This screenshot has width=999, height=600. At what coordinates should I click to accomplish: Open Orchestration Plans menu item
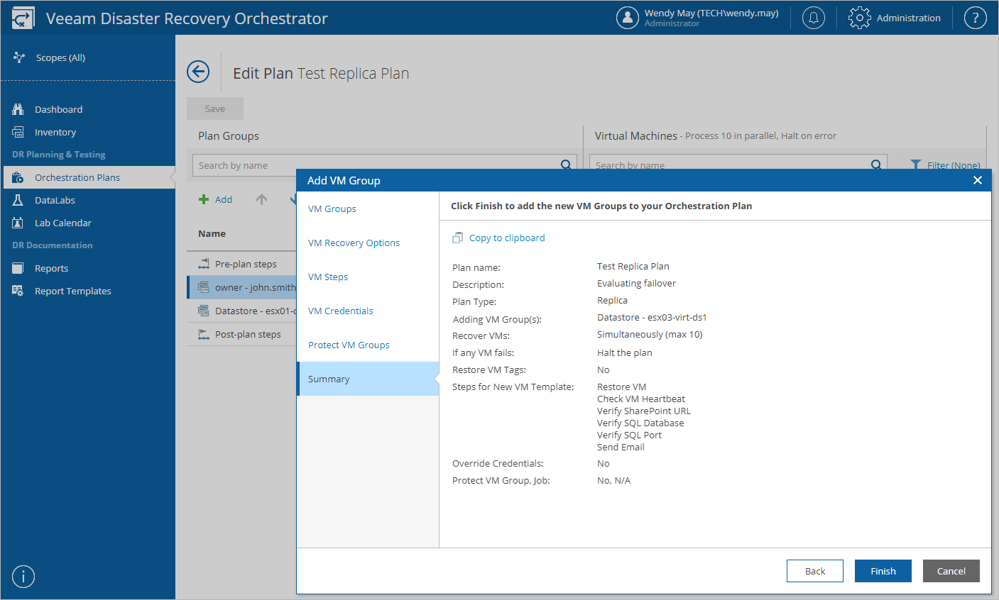click(88, 177)
